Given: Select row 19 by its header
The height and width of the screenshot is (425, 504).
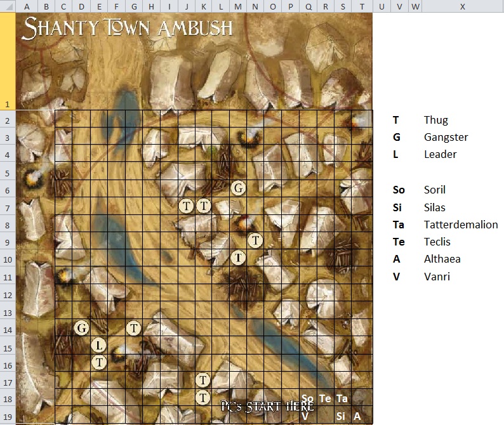Looking at the screenshot, I should [x=8, y=414].
